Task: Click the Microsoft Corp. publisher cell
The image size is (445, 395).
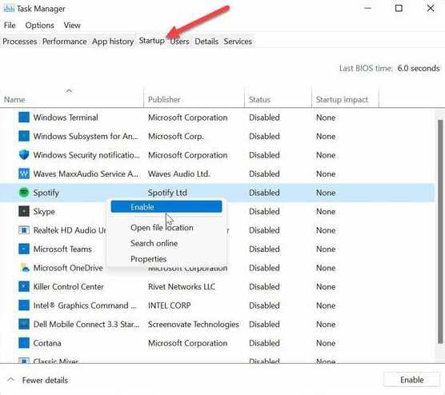Action: tap(175, 136)
